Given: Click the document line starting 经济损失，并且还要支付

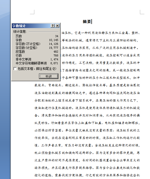Looking at the screenshot, I should click(x=87, y=168).
